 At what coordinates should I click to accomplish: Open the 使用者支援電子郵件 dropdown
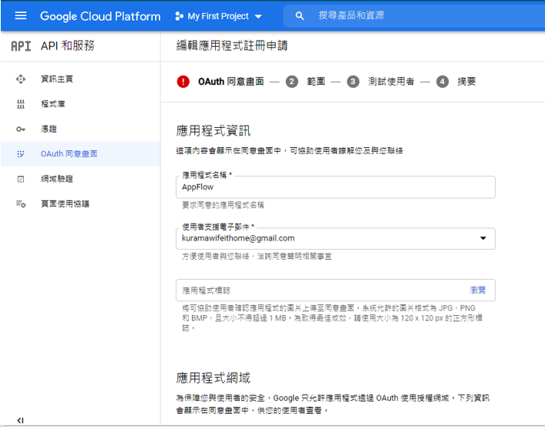tap(335, 238)
